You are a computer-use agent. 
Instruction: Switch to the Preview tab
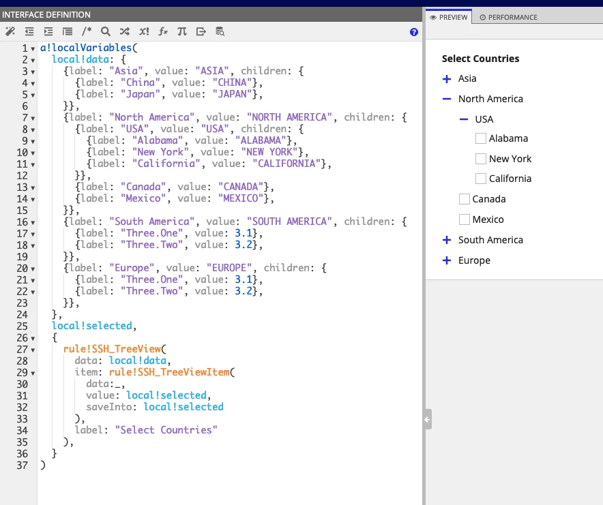pyautogui.click(x=449, y=17)
